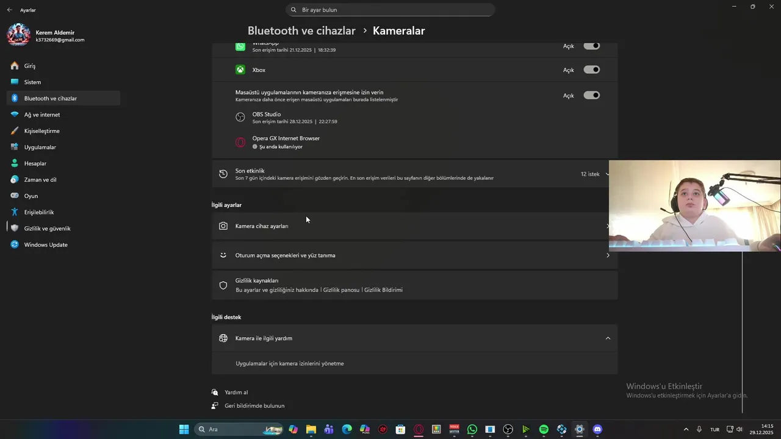This screenshot has width=781, height=439.
Task: Click the volume speaker tray icon
Action: pos(740,429)
